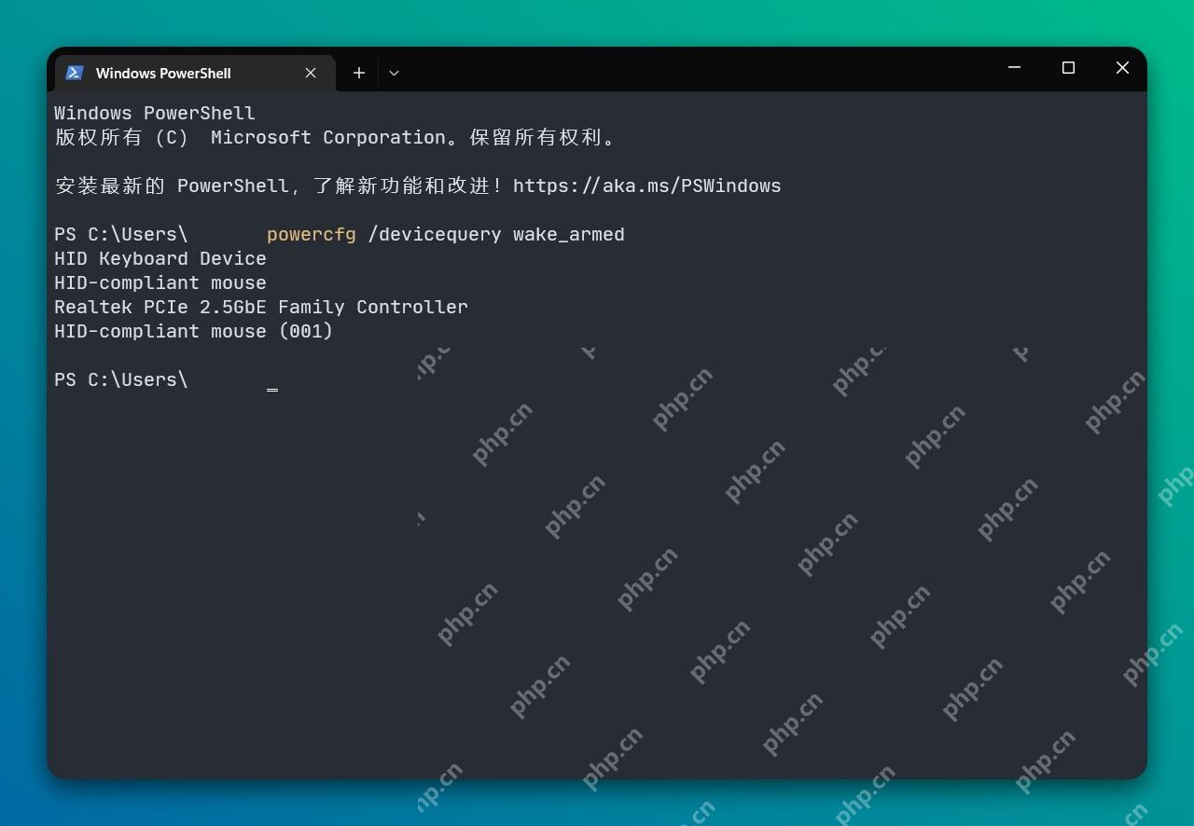The height and width of the screenshot is (826, 1194).
Task: Close the terminal window
Action: [1122, 68]
